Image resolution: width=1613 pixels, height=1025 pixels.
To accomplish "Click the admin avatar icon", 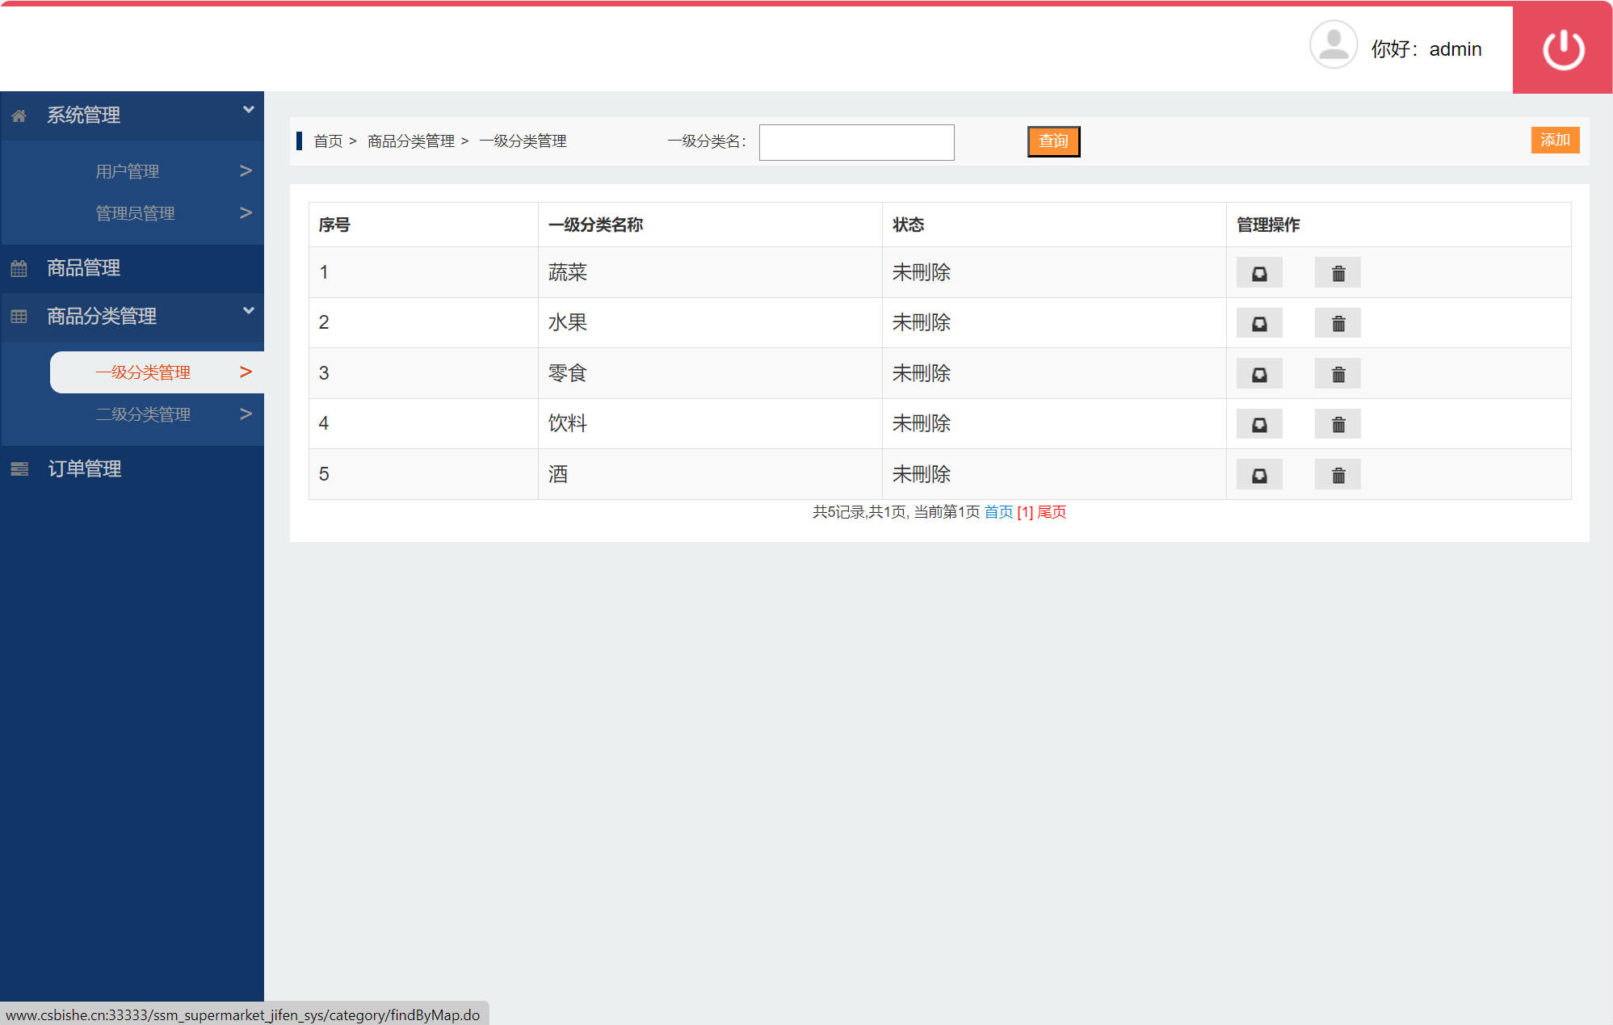I will [1333, 44].
